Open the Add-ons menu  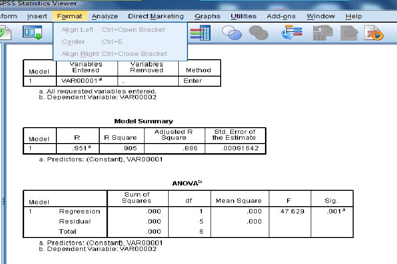pyautogui.click(x=281, y=16)
